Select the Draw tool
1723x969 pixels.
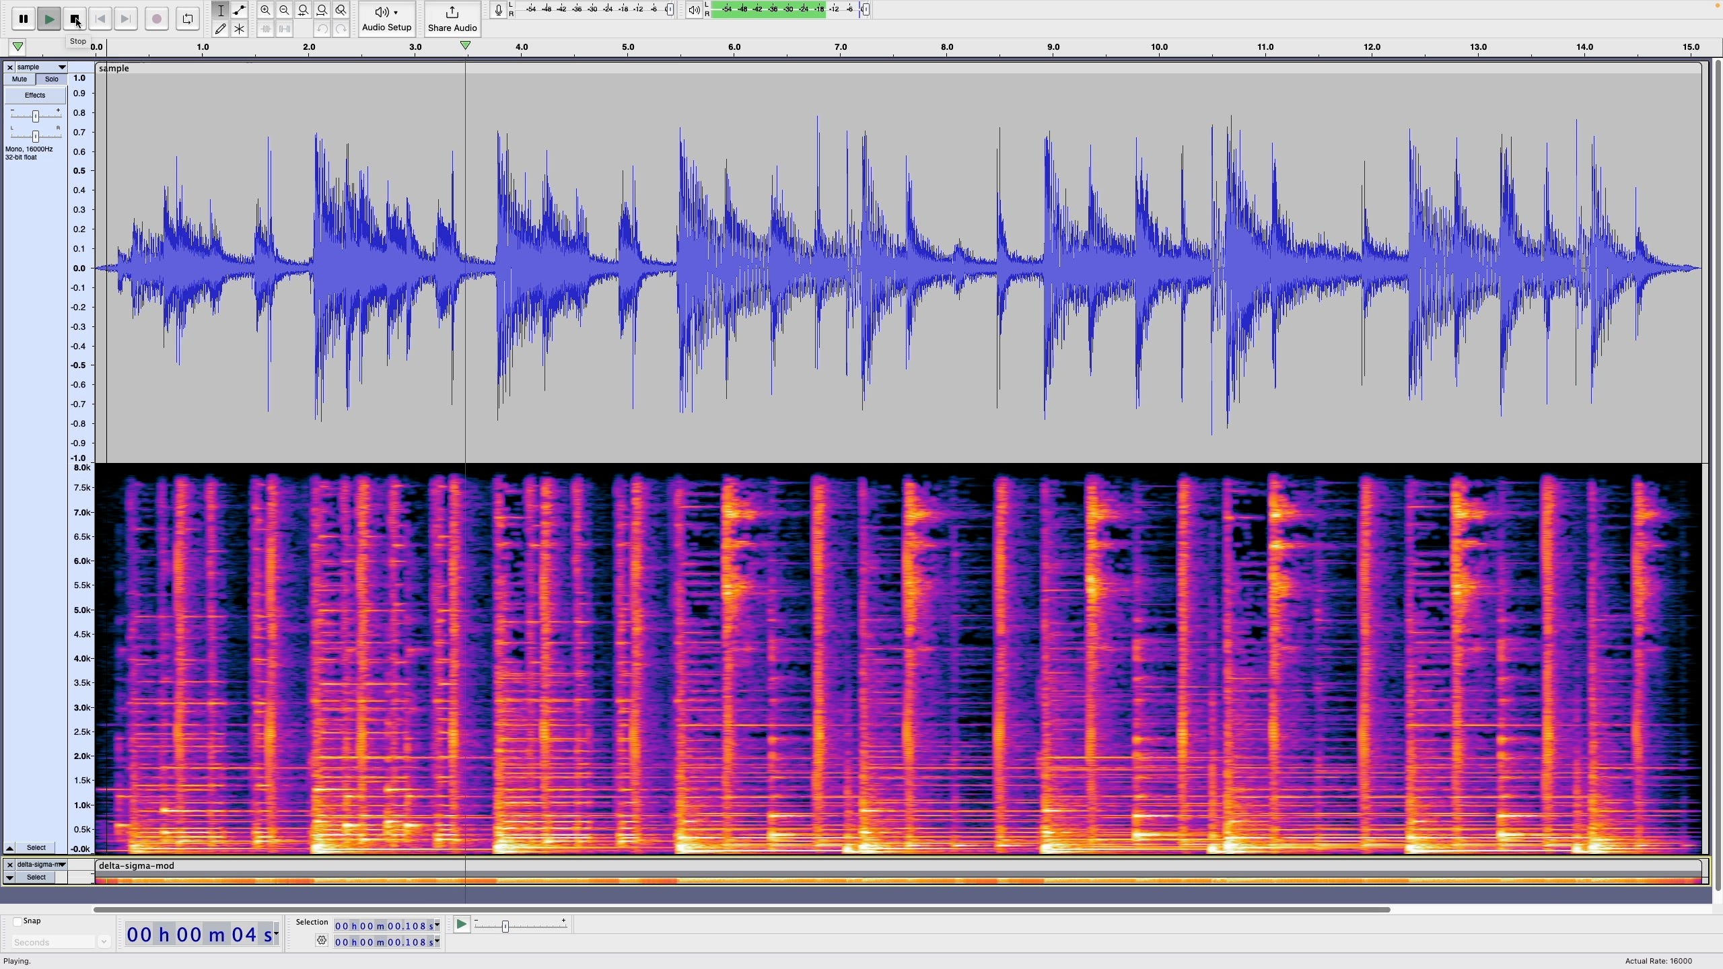220,28
